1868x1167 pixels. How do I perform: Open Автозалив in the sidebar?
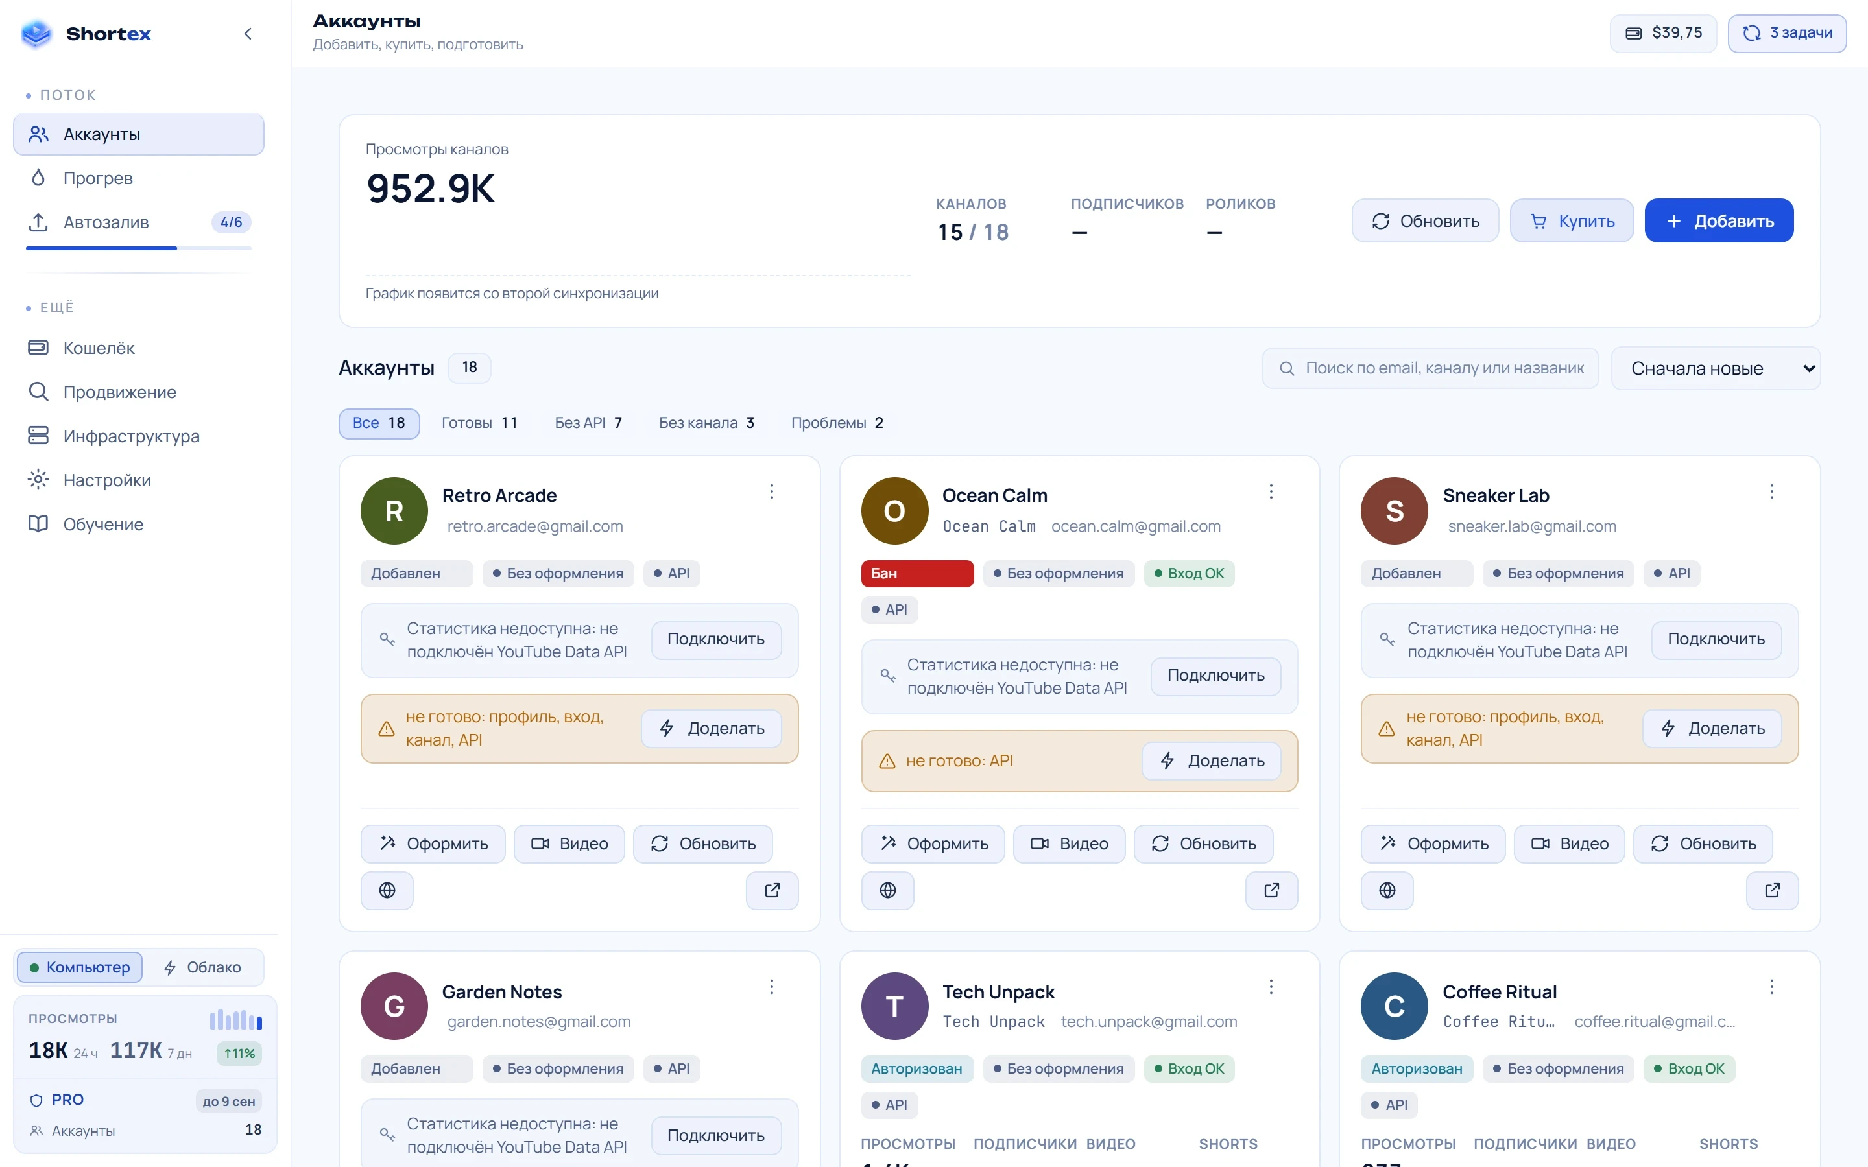pyautogui.click(x=139, y=222)
